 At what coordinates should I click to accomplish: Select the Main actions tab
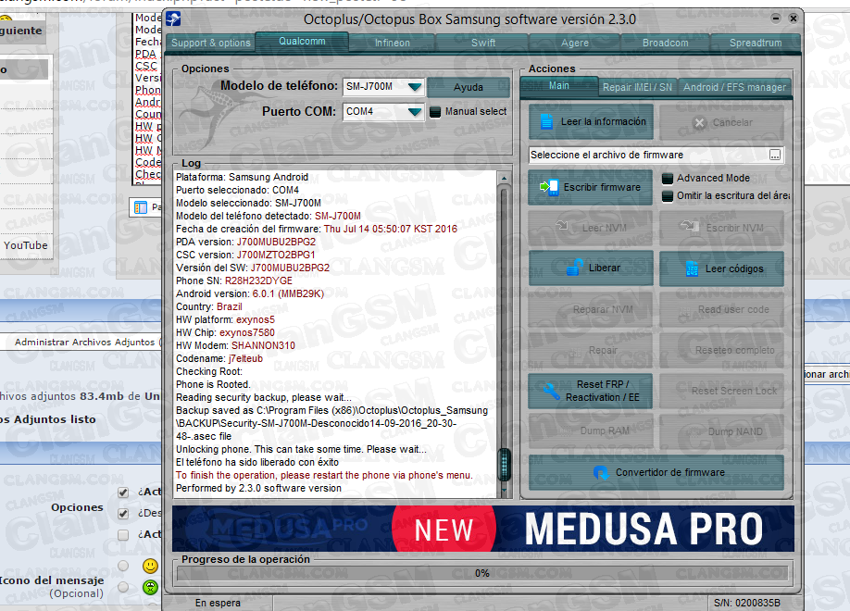point(559,86)
